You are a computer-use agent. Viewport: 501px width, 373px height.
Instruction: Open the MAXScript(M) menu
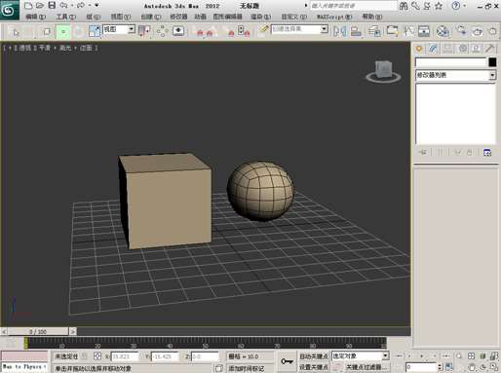[334, 17]
